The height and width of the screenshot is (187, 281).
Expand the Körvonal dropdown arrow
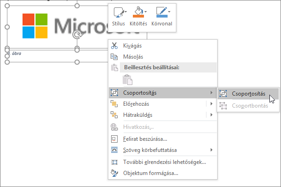click(169, 12)
